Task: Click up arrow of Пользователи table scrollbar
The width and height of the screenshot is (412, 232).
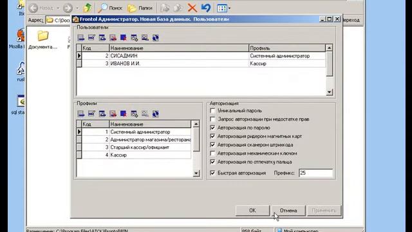Action: [x=329, y=48]
